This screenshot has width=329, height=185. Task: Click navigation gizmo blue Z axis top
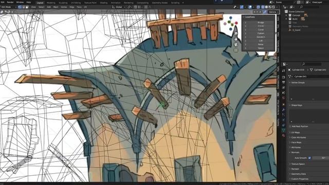coord(231,18)
